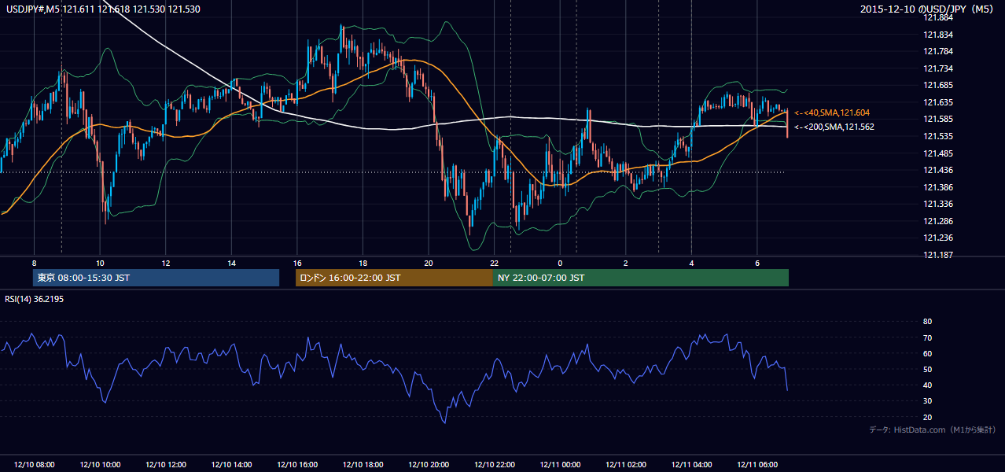The width and height of the screenshot is (1005, 472).
Task: Click RSI scale value 50
Action: (927, 369)
